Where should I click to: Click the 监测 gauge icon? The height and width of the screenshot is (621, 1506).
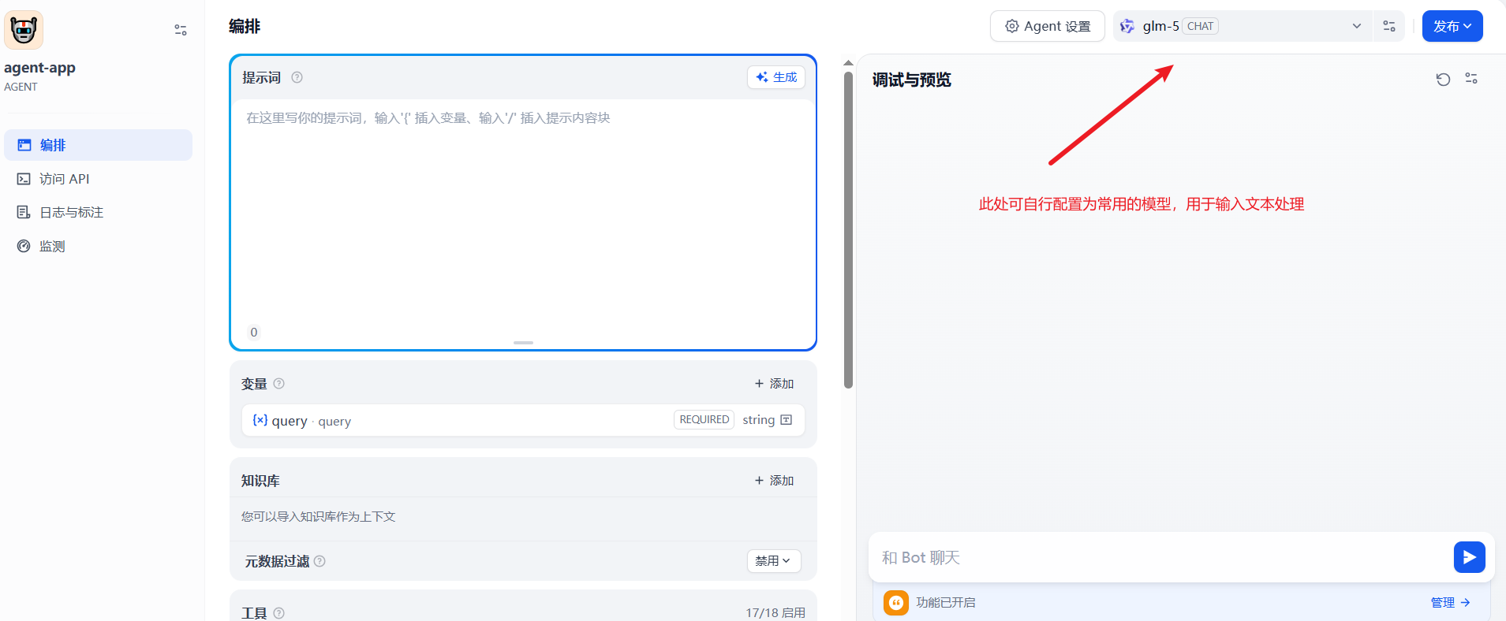click(x=24, y=246)
